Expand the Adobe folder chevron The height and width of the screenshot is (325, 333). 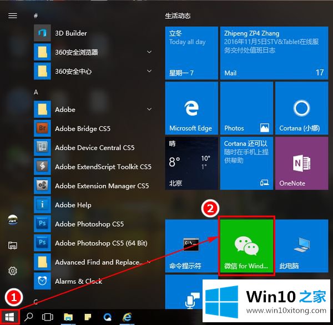click(149, 109)
